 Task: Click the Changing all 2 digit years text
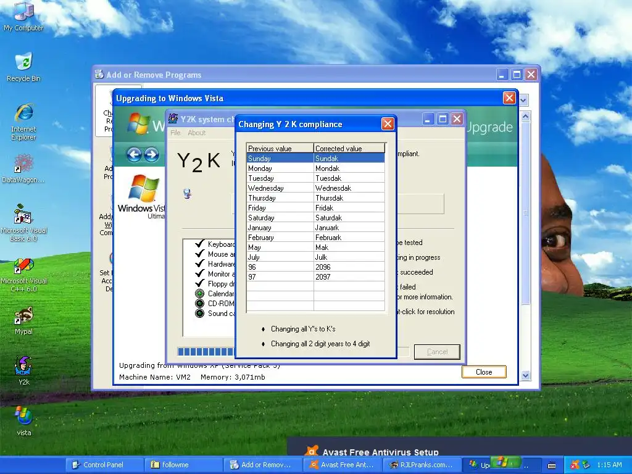tap(320, 344)
